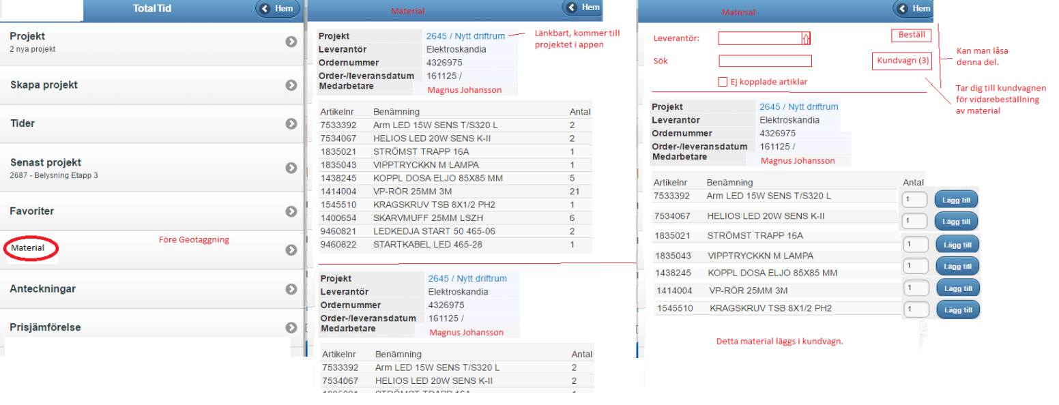Click the Beställ button
The width and height of the screenshot is (1059, 405).
click(x=911, y=35)
